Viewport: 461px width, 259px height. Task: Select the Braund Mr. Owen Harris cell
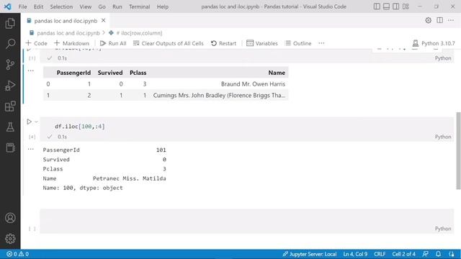(x=253, y=84)
